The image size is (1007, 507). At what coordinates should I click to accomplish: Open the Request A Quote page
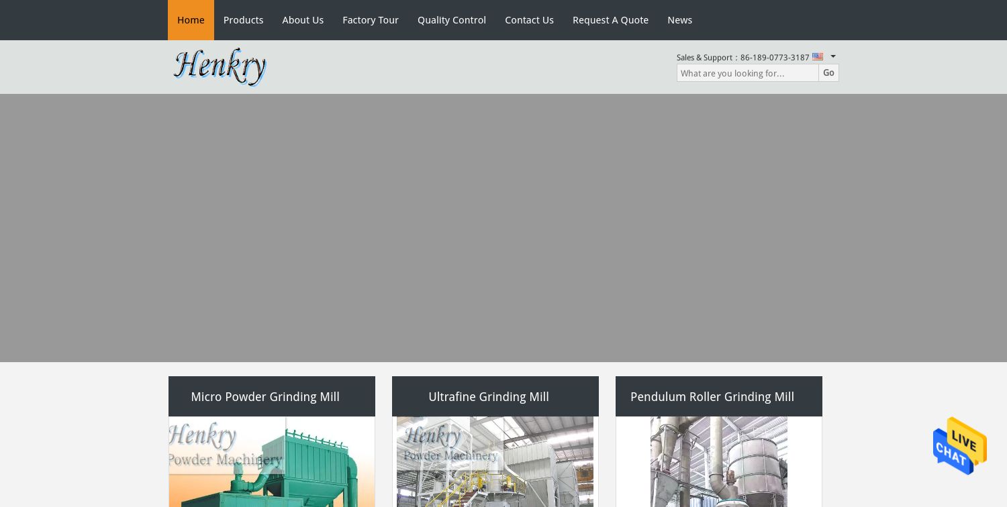click(x=610, y=19)
